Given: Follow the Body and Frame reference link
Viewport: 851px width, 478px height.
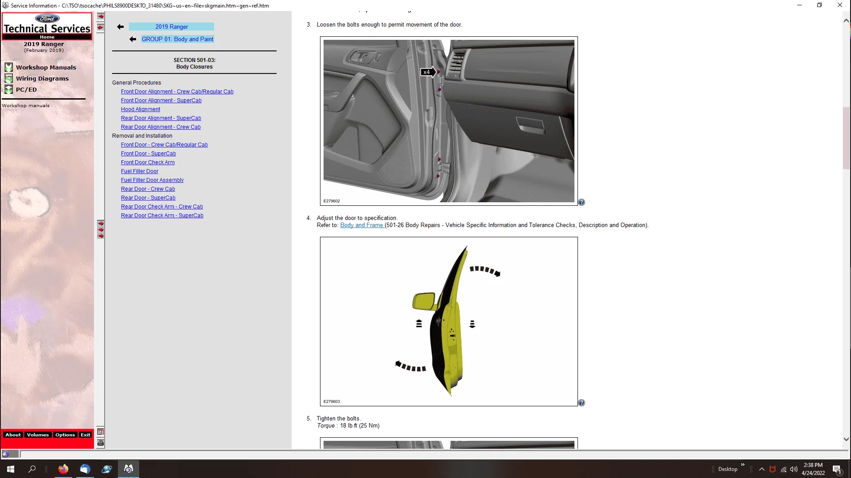Looking at the screenshot, I should click(x=362, y=225).
